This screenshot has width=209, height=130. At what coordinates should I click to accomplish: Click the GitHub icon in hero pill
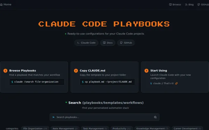coord(121,43)
